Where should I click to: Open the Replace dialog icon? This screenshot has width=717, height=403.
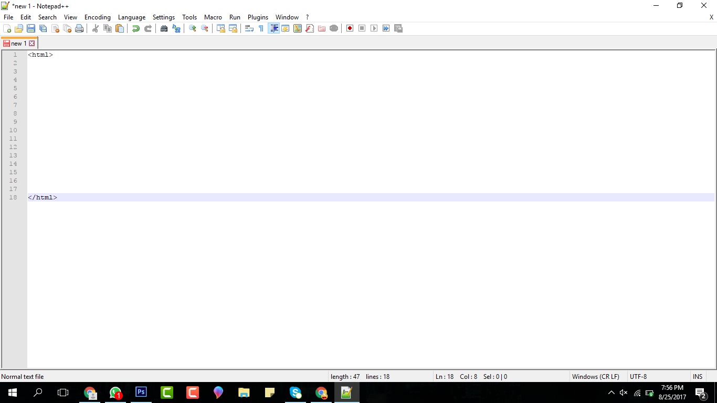[176, 28]
